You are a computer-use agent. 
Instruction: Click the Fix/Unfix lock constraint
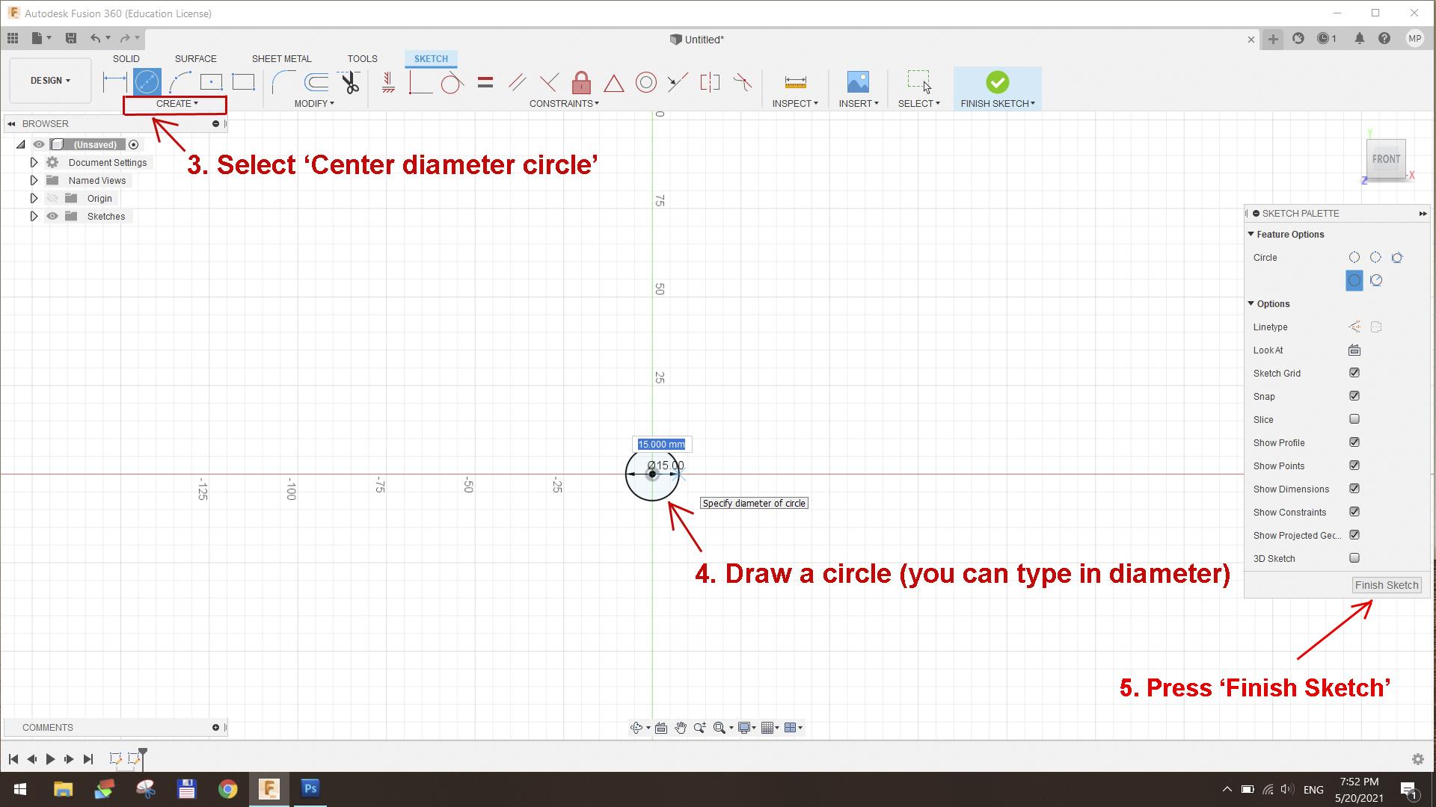pyautogui.click(x=581, y=82)
